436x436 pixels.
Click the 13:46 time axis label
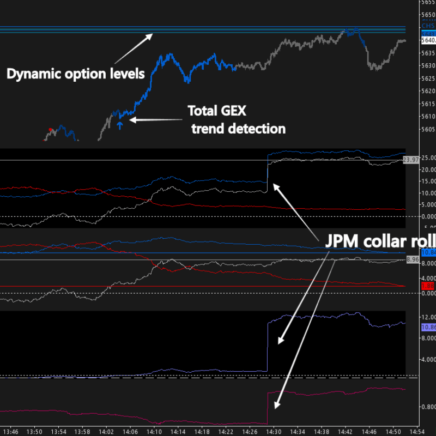(x=11, y=432)
